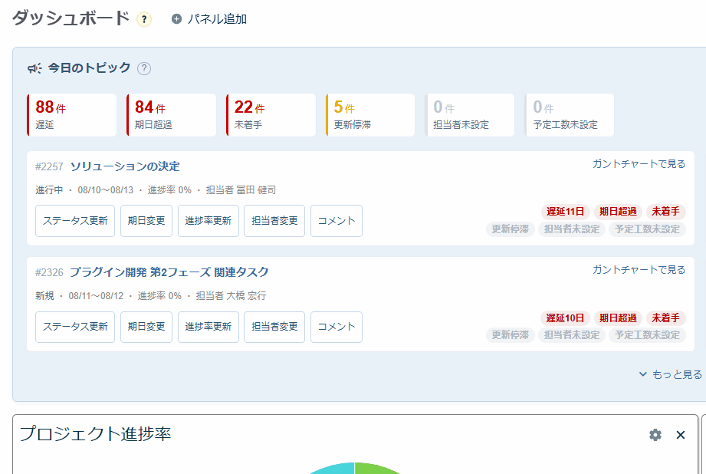Image resolution: width=706 pixels, height=474 pixels.
Task: Click コメント for ソリューションの決定
Action: pyautogui.click(x=337, y=221)
